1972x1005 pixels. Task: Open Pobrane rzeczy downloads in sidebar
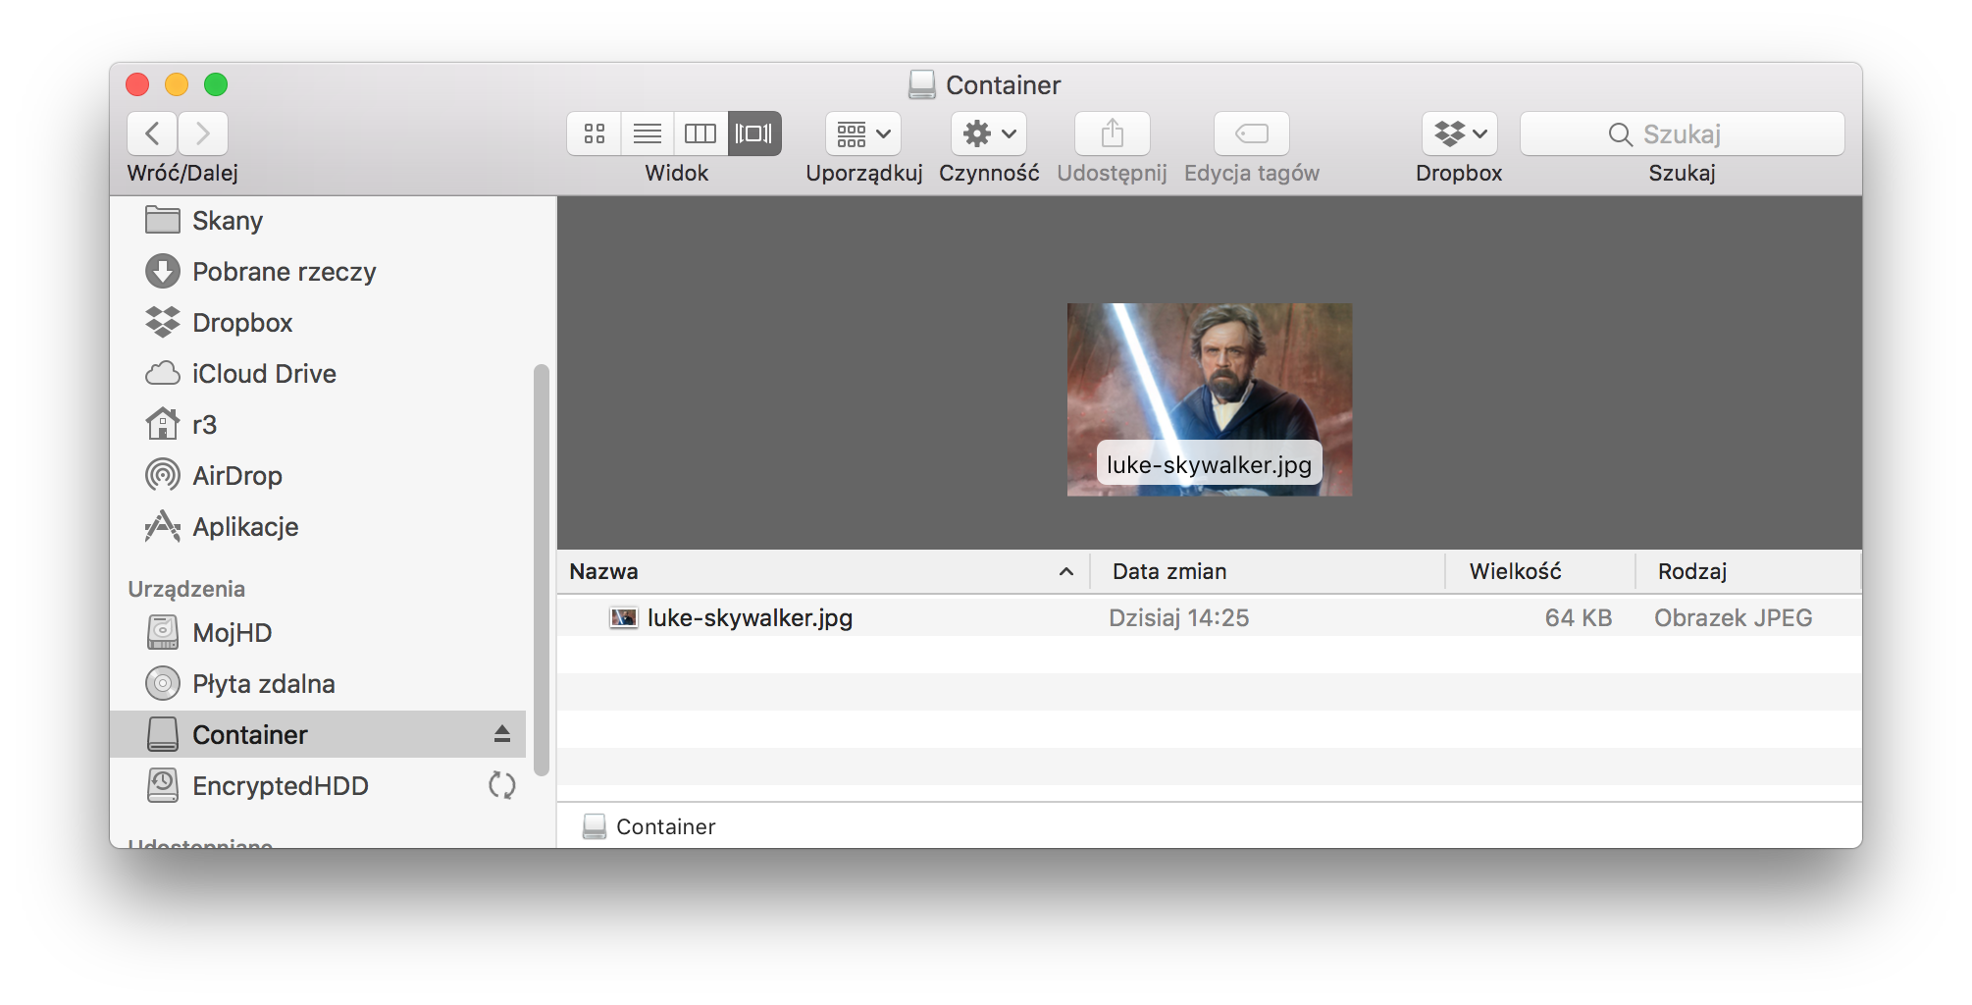[x=318, y=272]
